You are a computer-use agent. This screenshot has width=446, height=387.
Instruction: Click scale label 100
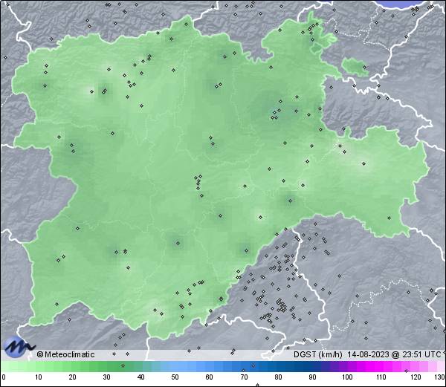347,377
